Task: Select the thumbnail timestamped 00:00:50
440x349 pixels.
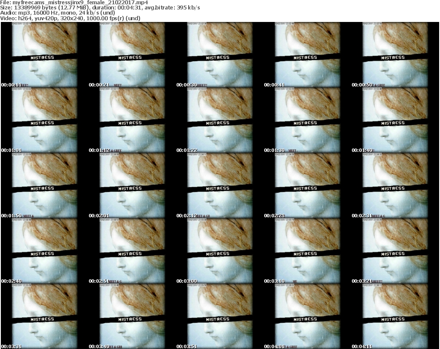Action: (395, 55)
